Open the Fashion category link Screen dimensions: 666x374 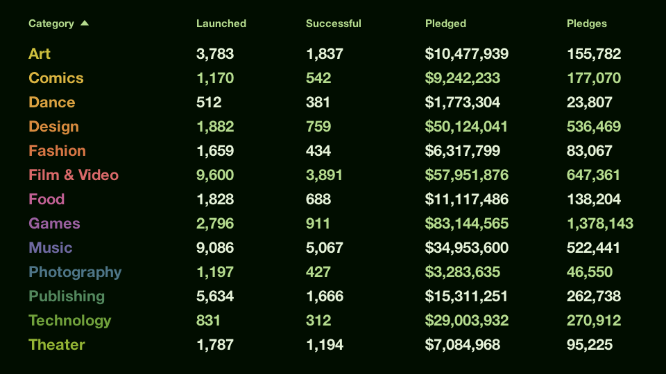tap(58, 150)
